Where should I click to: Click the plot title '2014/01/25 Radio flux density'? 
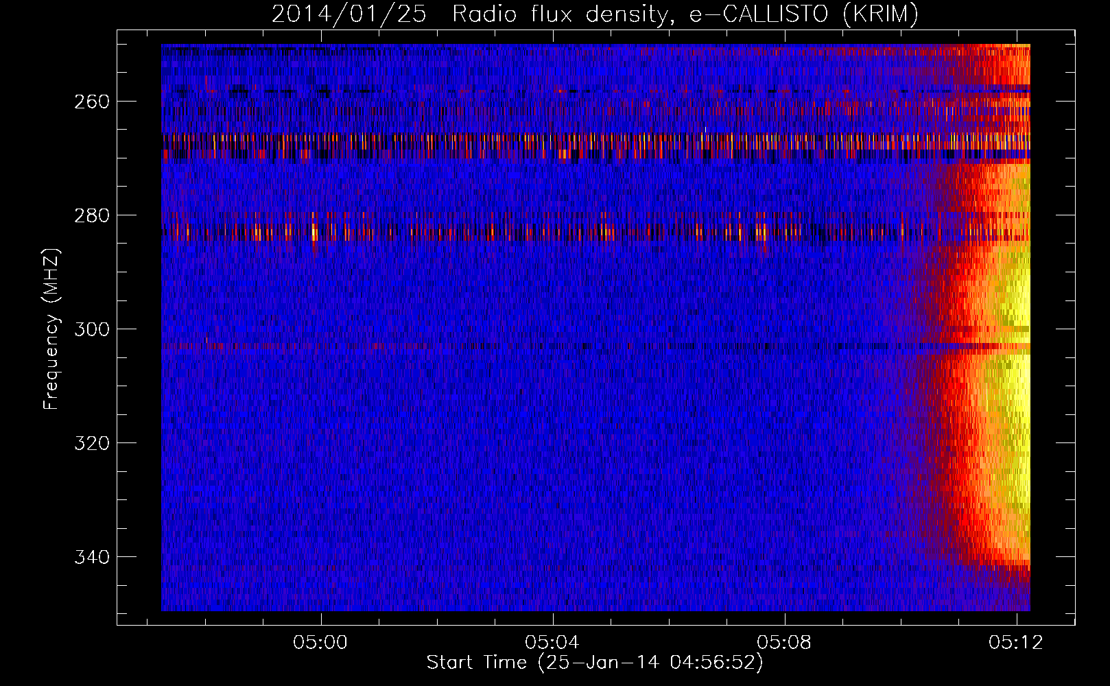[x=595, y=14]
